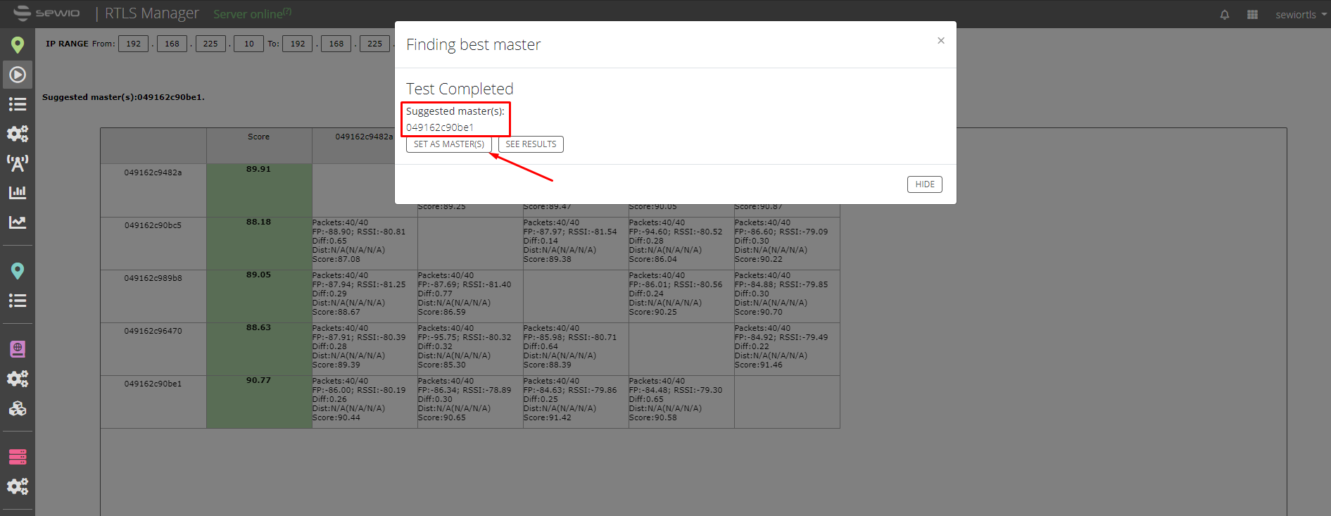Click the SET AS MASTER(S) button
The height and width of the screenshot is (516, 1331).
click(x=449, y=144)
